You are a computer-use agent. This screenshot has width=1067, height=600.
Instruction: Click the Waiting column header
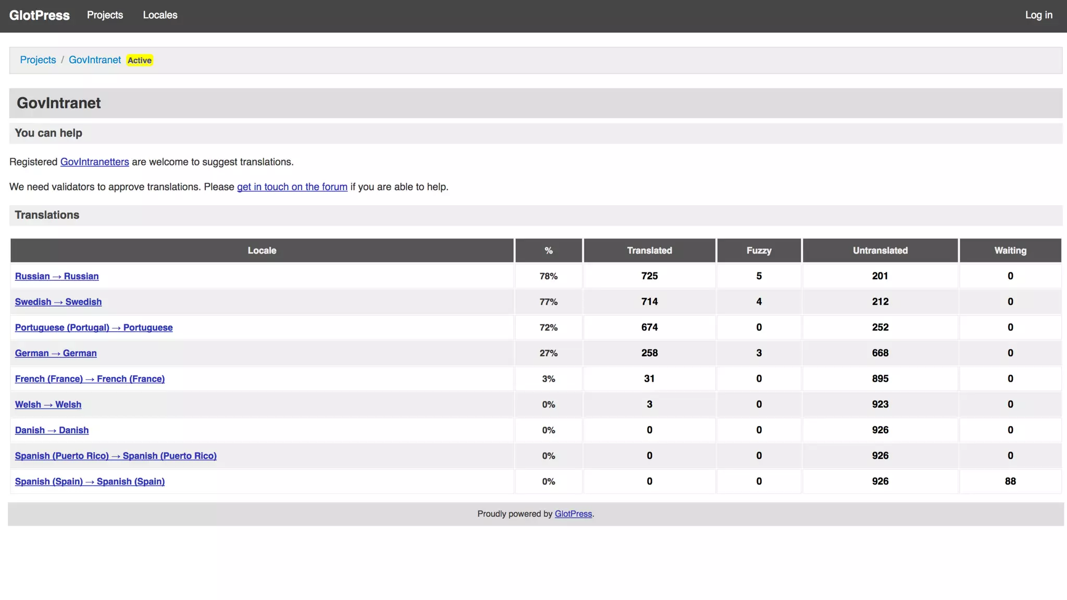click(1010, 251)
